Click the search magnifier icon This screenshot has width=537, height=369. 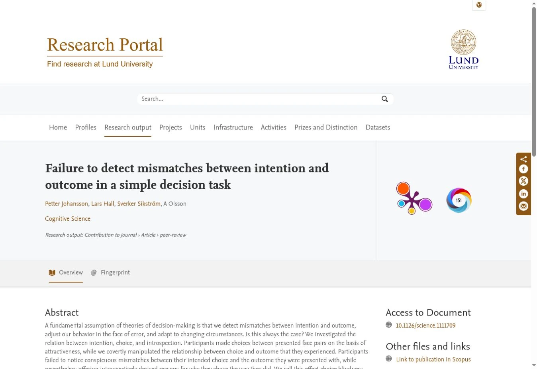coord(385,99)
